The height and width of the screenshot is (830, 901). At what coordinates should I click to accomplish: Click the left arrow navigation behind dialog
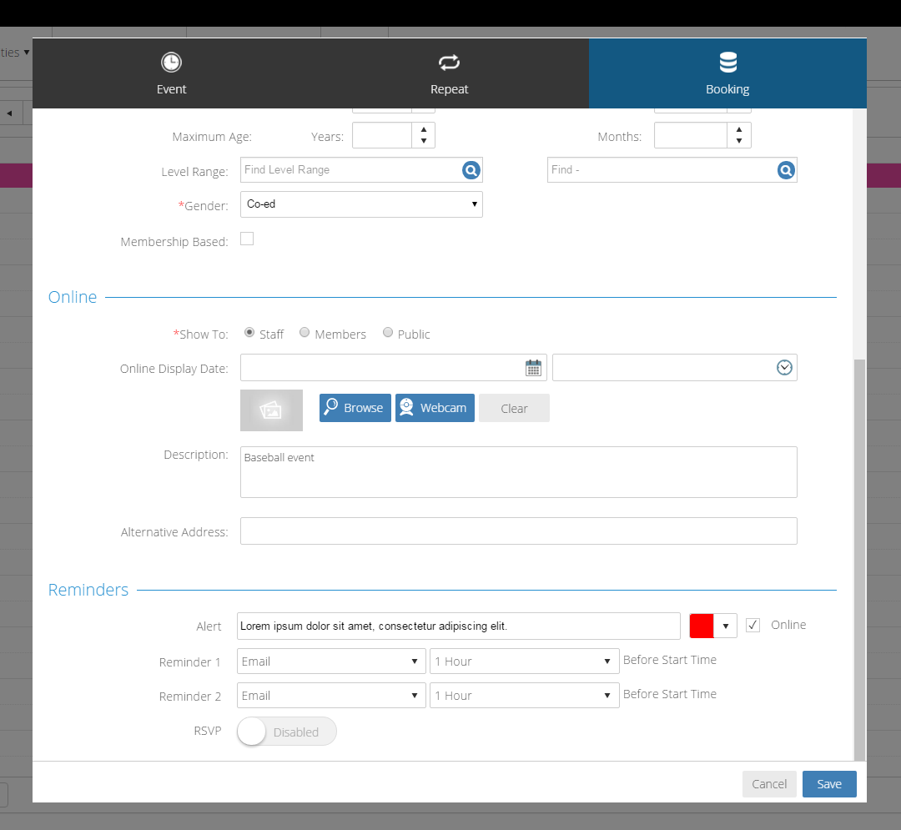click(10, 113)
